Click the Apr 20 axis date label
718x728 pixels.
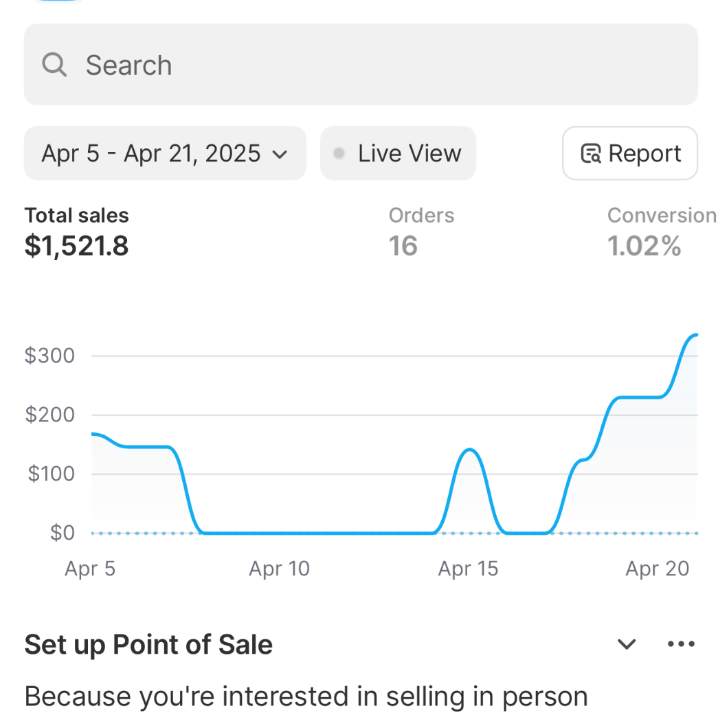(657, 569)
